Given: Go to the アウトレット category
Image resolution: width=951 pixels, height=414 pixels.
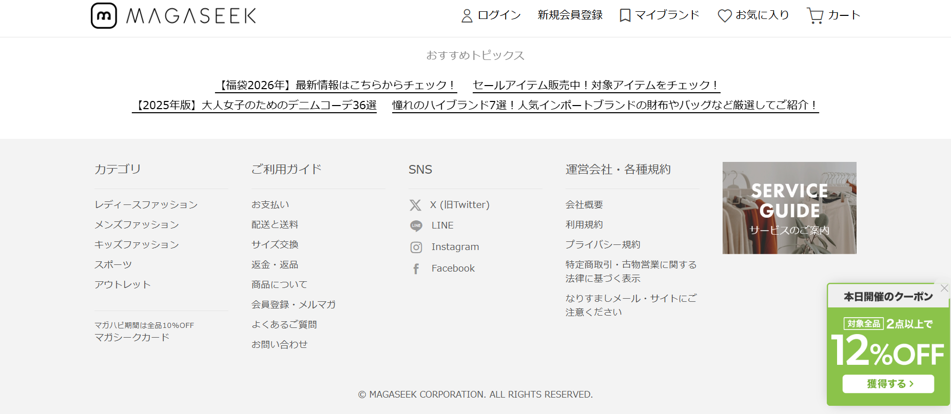Looking at the screenshot, I should (x=122, y=284).
